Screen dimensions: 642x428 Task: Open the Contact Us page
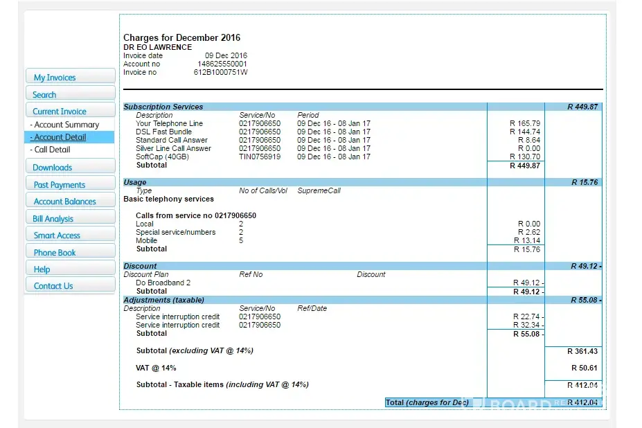(69, 286)
